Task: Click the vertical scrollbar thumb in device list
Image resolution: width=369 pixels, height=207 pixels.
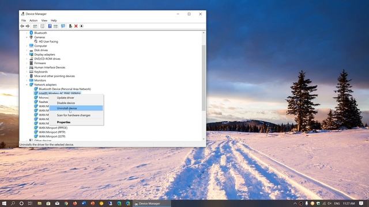Action: (x=204, y=78)
